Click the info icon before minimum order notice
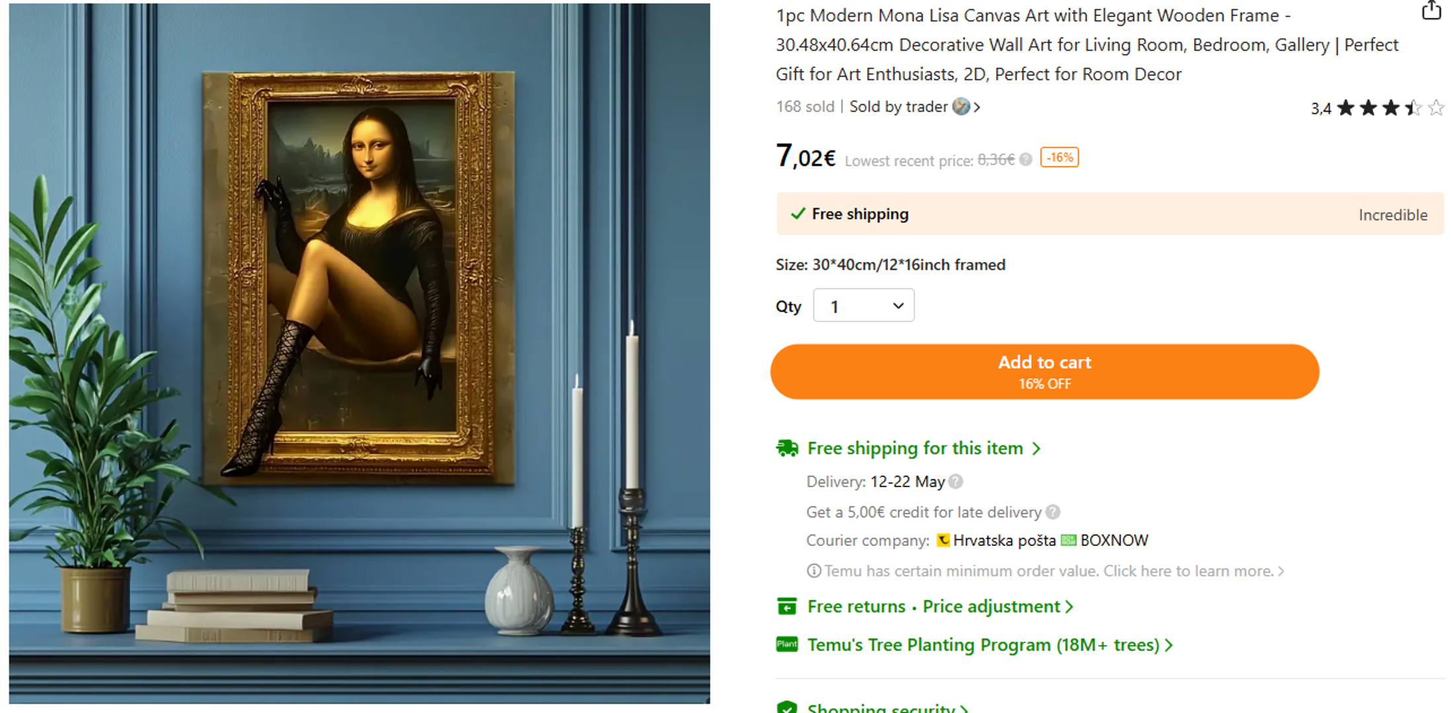Screen dimensions: 1451x713 814,570
